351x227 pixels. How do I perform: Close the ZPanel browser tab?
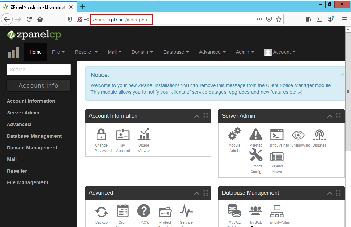tap(71, 7)
